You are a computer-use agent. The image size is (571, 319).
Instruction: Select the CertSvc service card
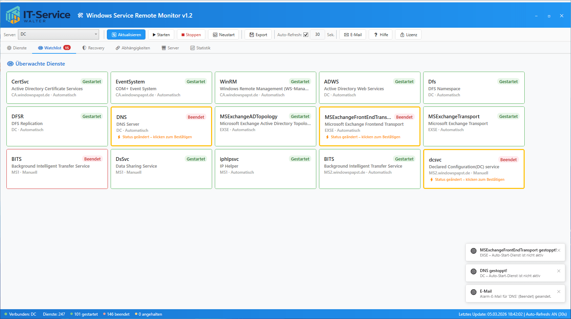(57, 88)
